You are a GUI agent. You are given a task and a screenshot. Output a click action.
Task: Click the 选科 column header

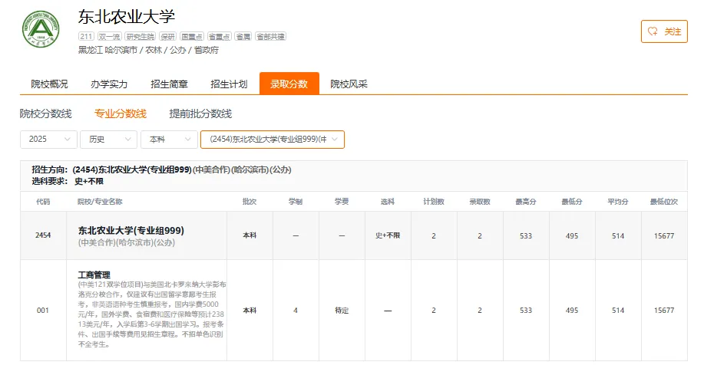(x=388, y=202)
